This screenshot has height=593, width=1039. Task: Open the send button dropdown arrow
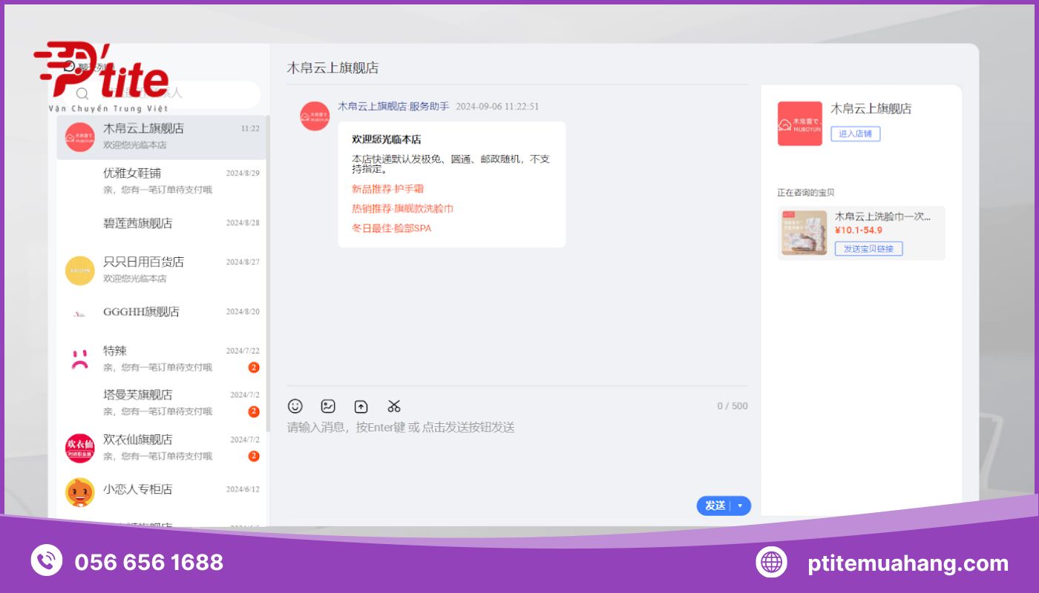(x=740, y=506)
